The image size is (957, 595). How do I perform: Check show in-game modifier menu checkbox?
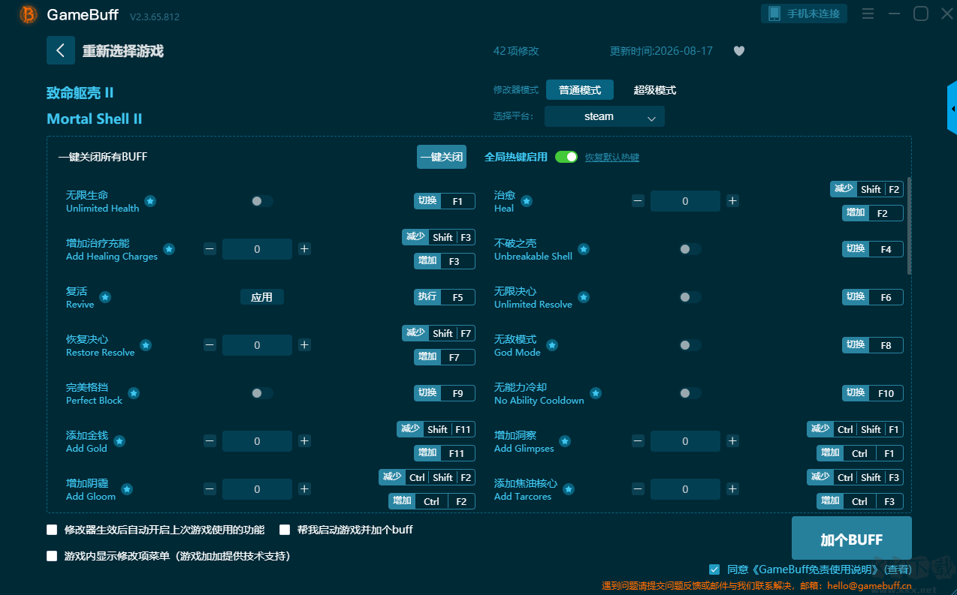click(x=52, y=556)
